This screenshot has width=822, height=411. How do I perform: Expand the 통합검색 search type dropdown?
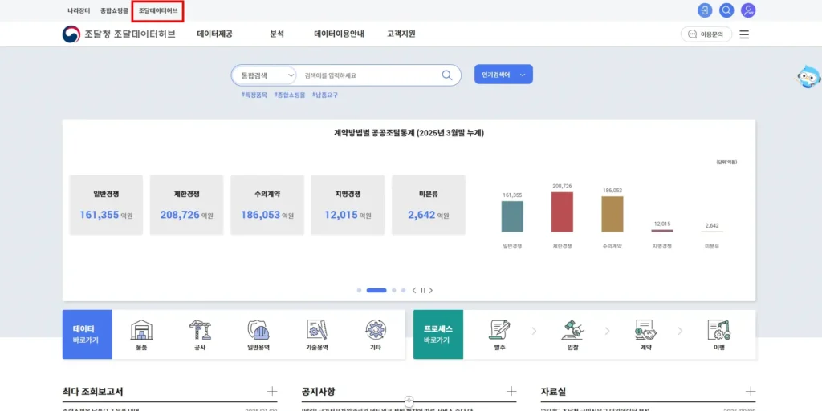click(264, 75)
